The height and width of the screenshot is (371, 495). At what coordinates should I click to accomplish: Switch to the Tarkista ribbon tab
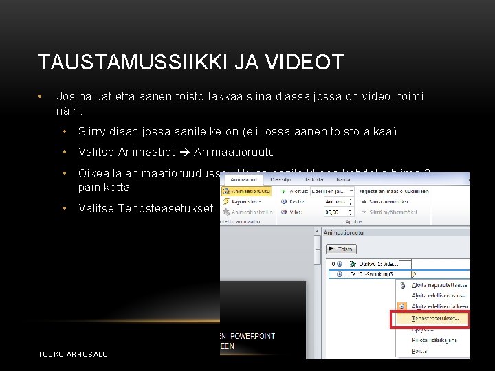[313, 179]
